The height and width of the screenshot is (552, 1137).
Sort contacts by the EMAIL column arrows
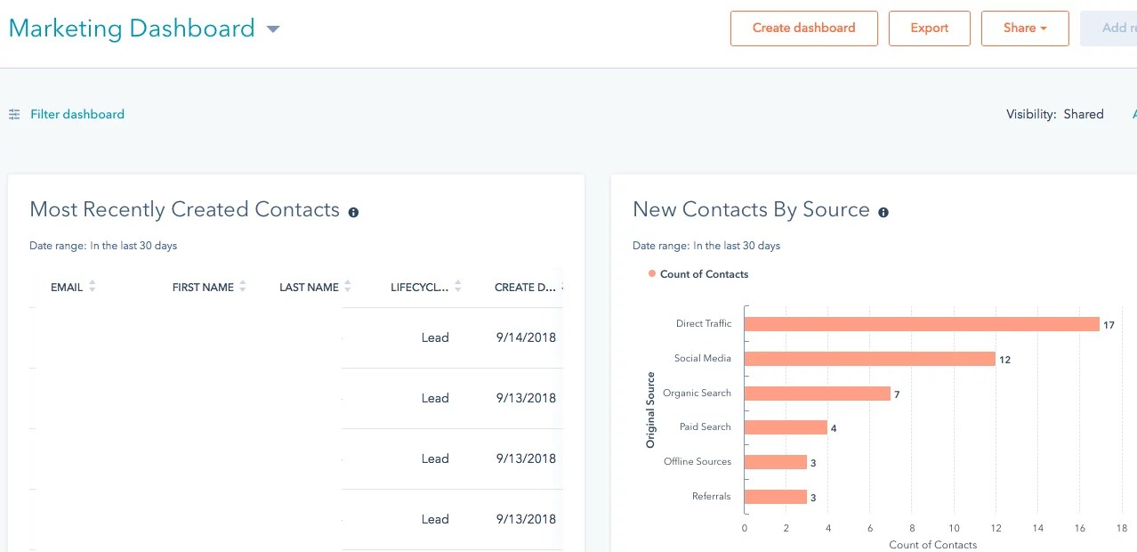pos(91,287)
